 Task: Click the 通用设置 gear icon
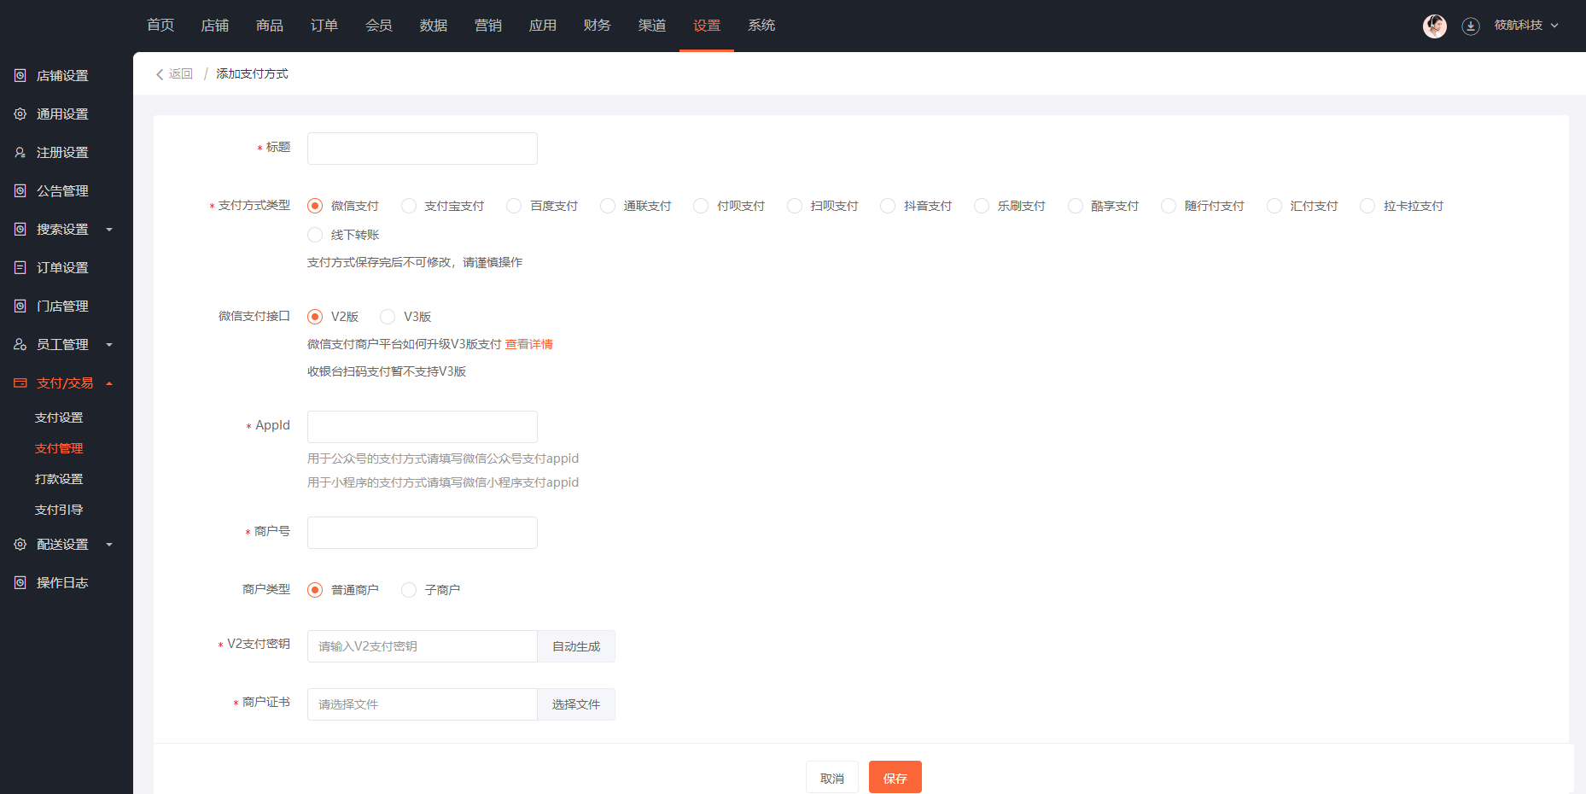(20, 114)
